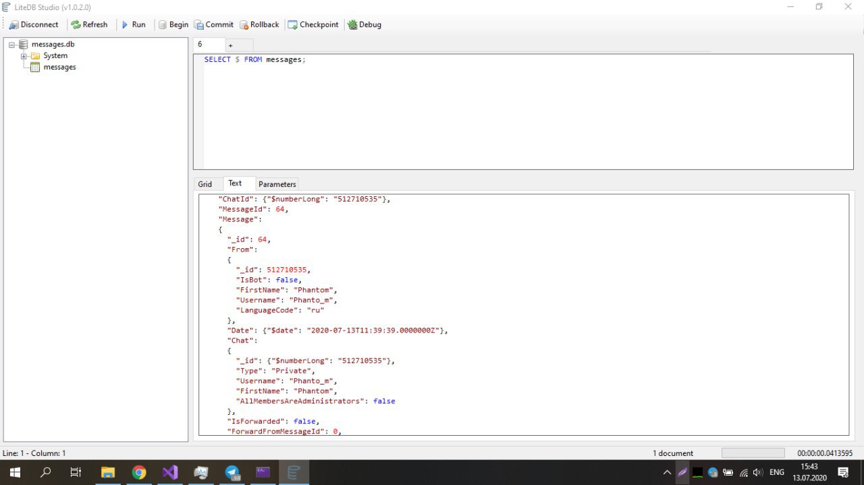The width and height of the screenshot is (864, 485).
Task: Open the volume control in tray
Action: pyautogui.click(x=757, y=472)
